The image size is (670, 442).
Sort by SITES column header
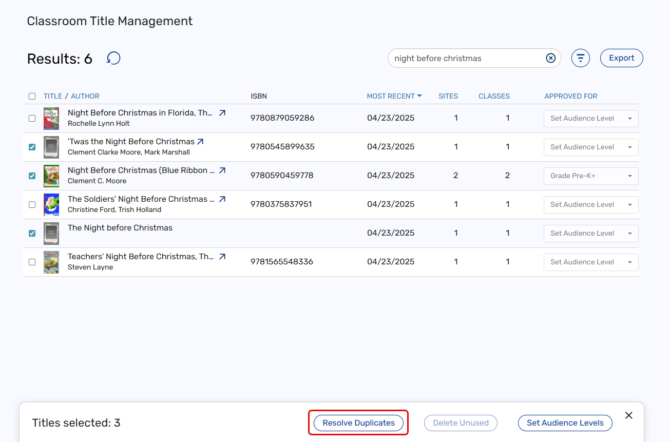click(x=448, y=96)
